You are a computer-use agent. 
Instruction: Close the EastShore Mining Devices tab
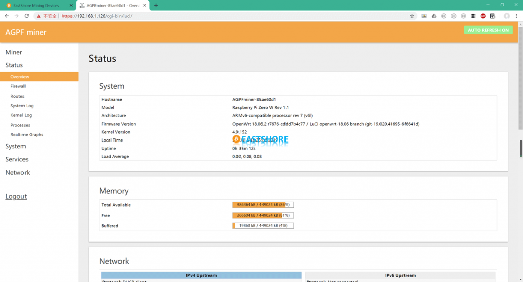point(71,5)
